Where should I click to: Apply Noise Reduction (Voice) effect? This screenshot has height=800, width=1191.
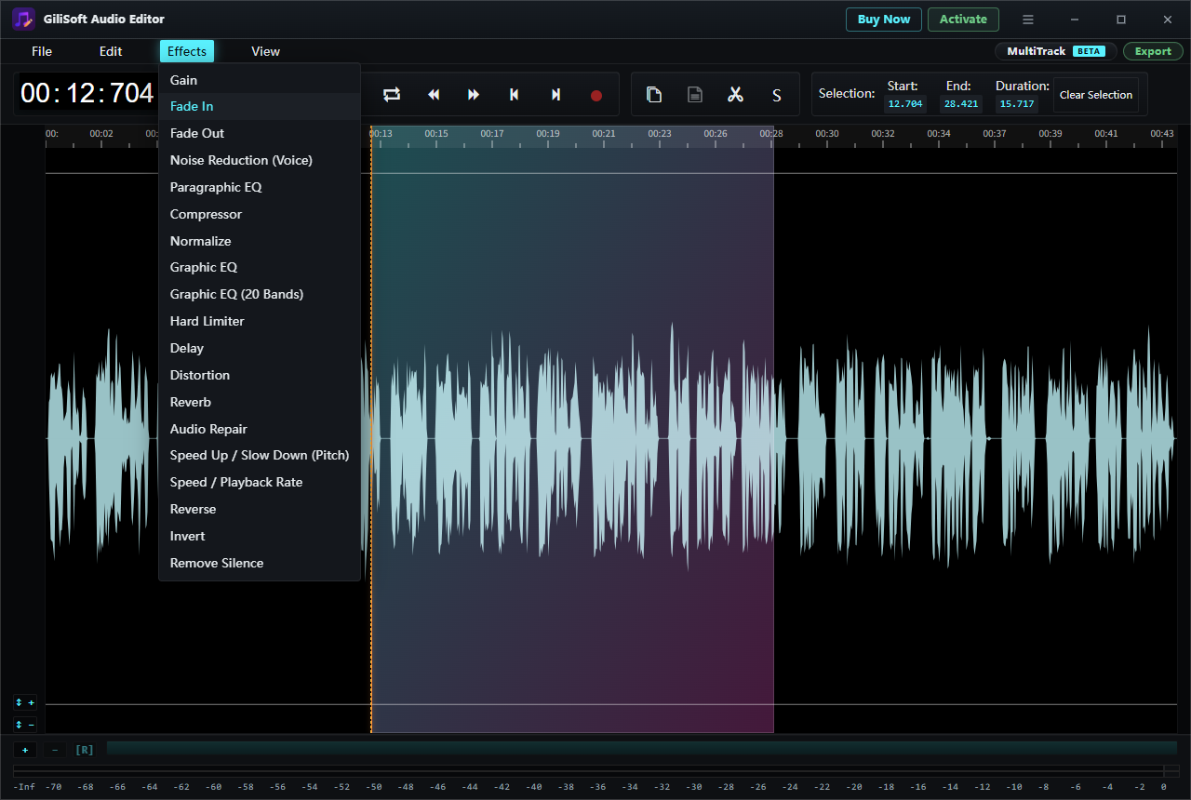260,160
